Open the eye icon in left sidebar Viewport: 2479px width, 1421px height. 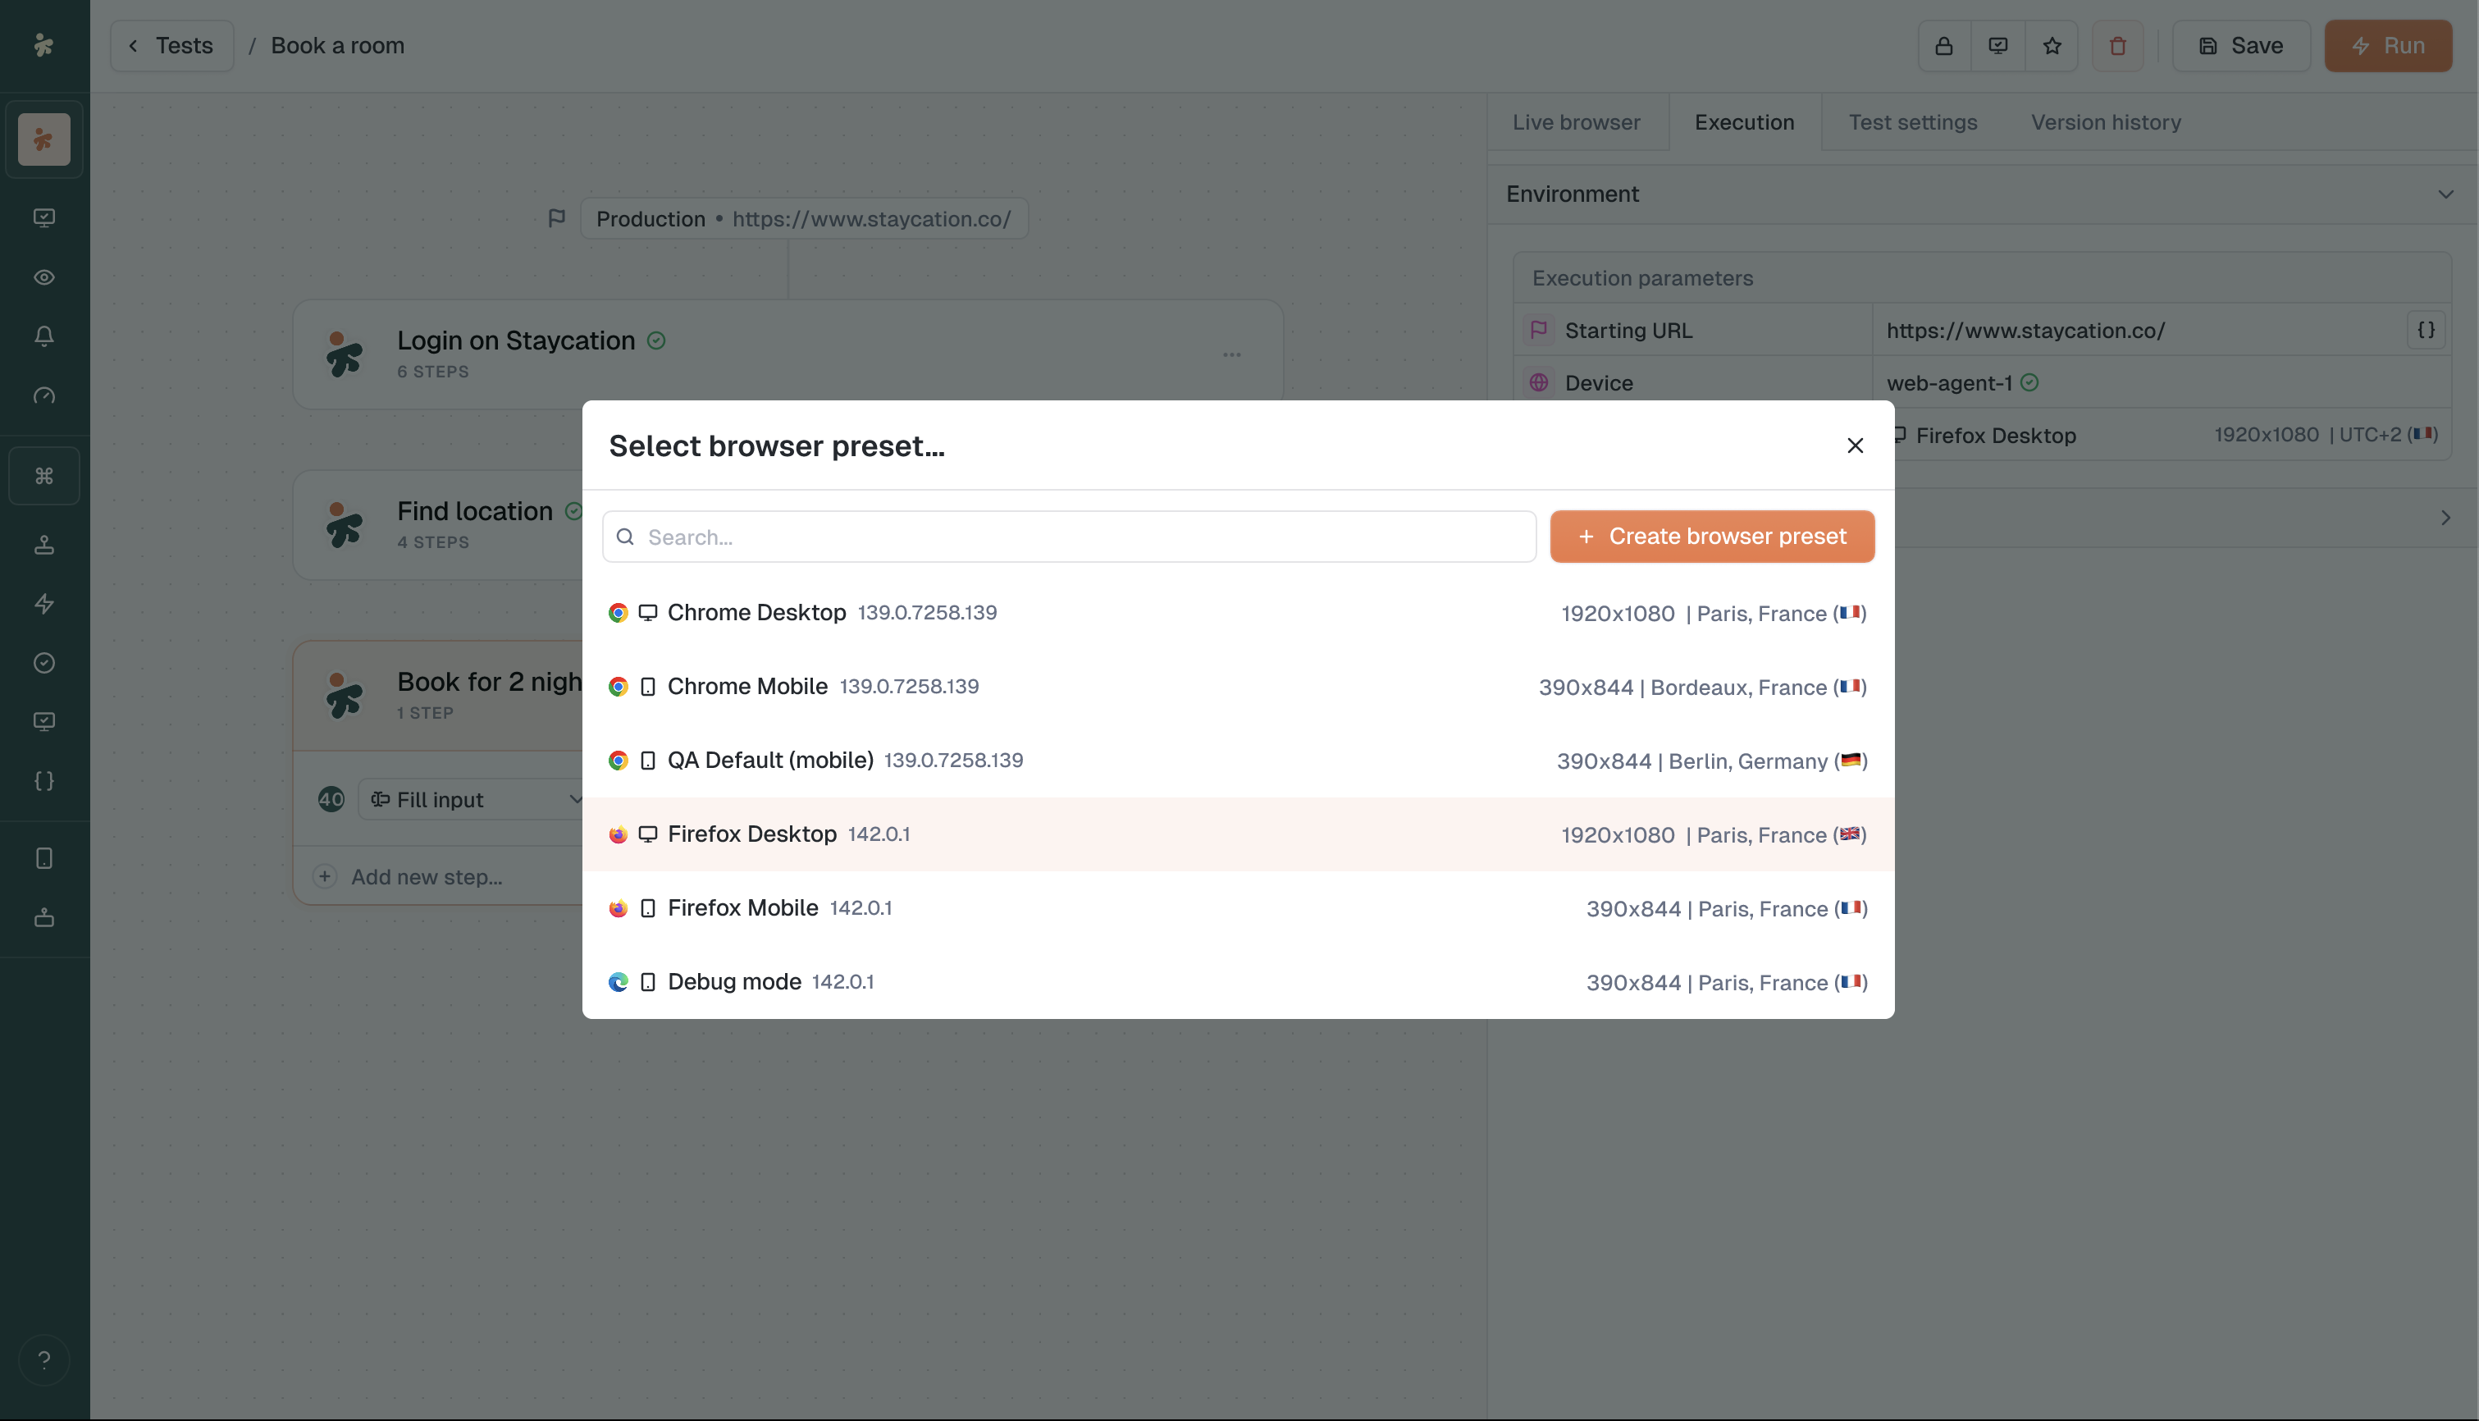tap(44, 277)
